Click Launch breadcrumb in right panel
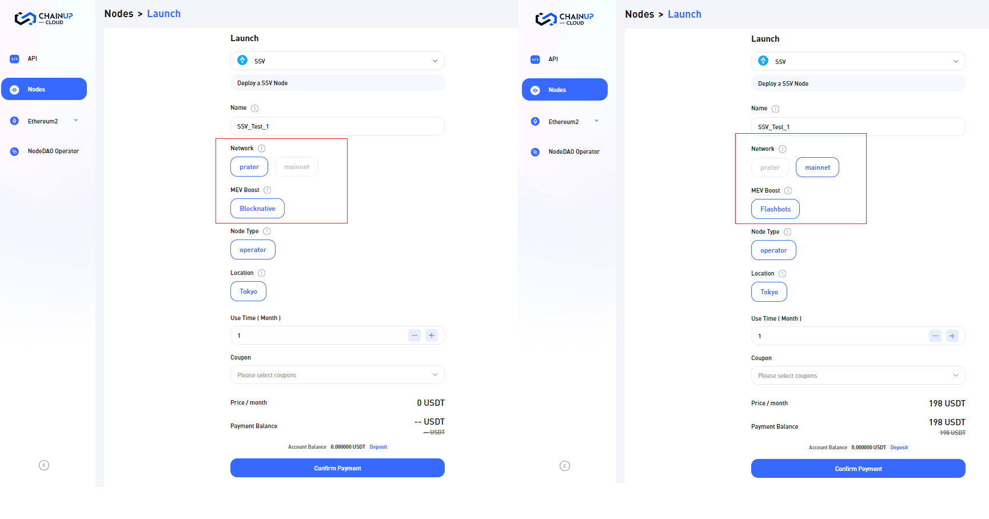Image resolution: width=989 pixels, height=519 pixels. (x=685, y=14)
